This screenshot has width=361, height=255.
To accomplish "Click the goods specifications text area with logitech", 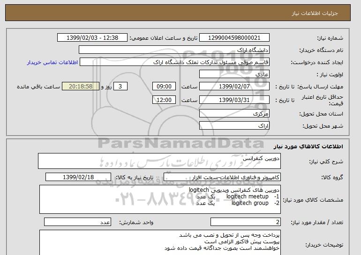I will pos(160,199).
